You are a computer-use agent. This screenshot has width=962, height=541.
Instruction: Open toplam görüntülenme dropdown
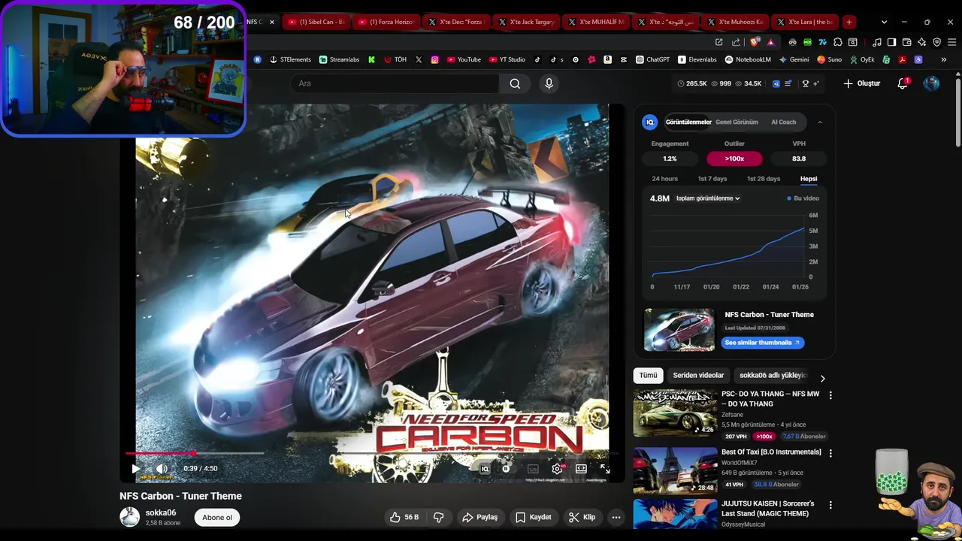pos(708,198)
